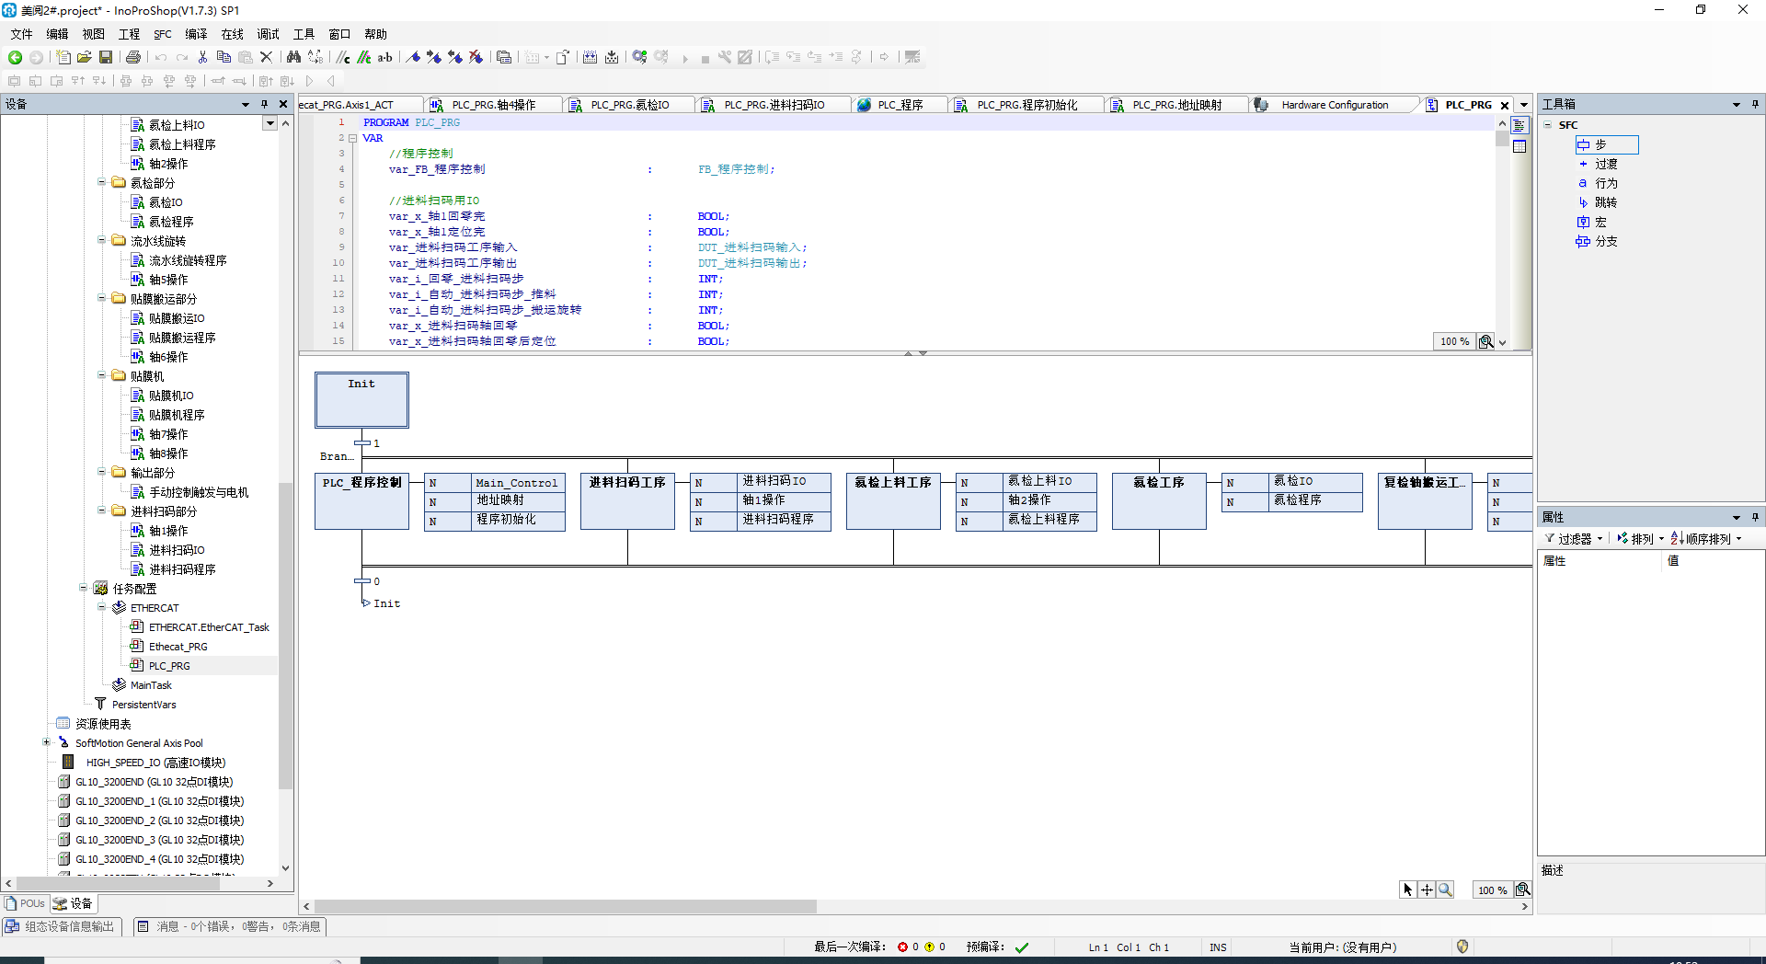Switch to the PLC_PRG.地址映射 tab

(x=1176, y=105)
